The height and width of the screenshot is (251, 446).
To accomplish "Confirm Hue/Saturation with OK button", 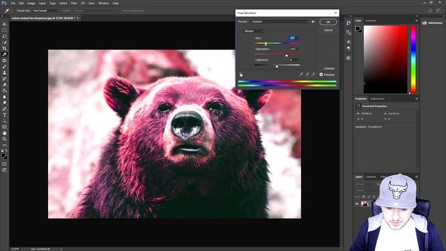I will (x=328, y=22).
